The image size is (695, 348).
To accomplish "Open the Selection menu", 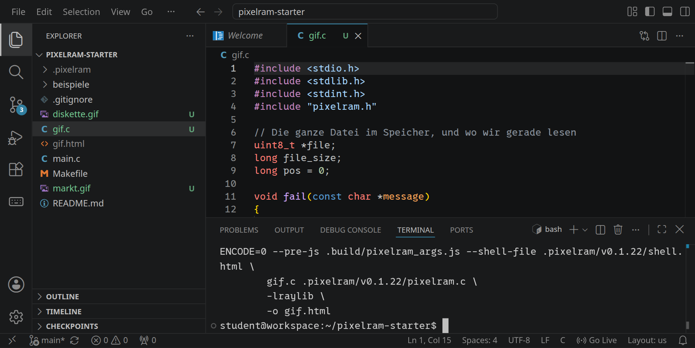I will pos(81,12).
